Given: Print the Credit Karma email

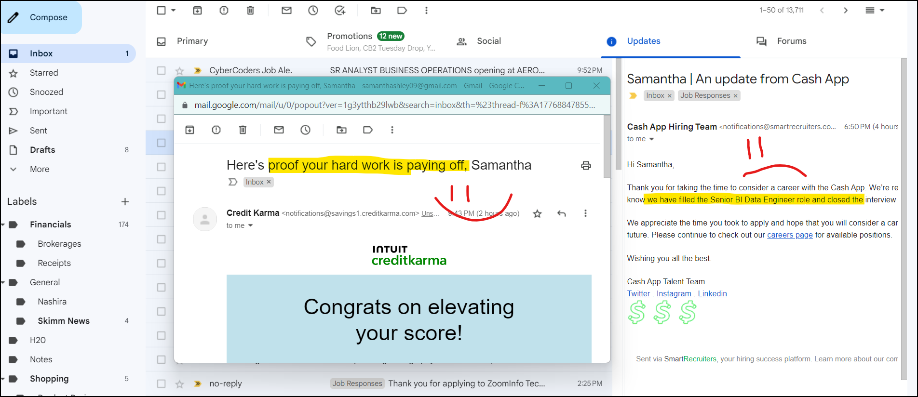Looking at the screenshot, I should (586, 165).
